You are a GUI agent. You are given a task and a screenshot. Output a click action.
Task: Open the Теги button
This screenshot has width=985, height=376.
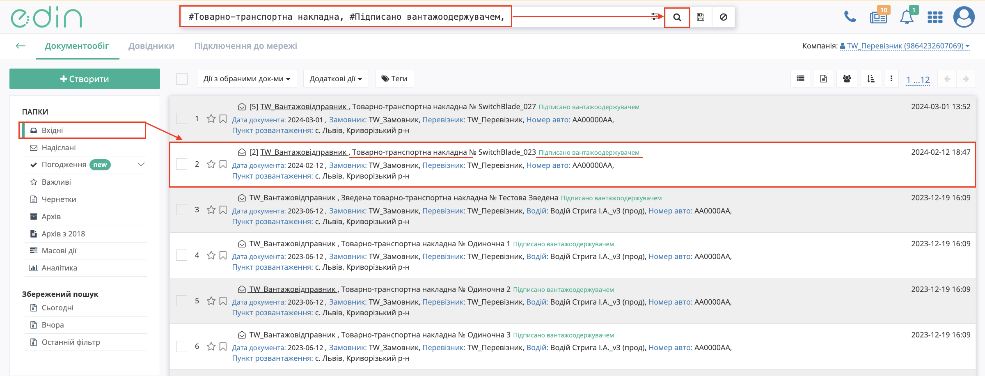pos(394,79)
